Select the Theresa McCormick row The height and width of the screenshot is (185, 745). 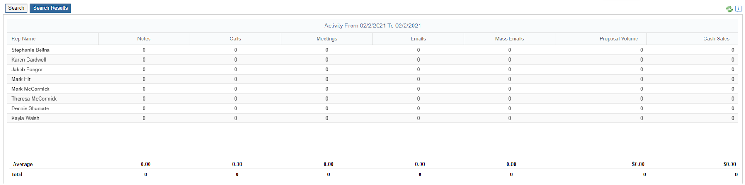373,99
